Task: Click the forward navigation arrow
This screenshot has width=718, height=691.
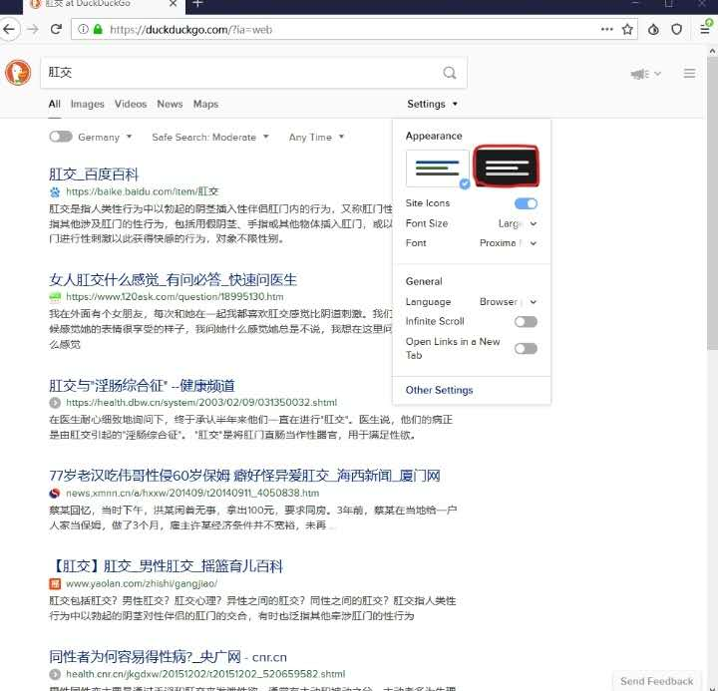Action: (33, 29)
